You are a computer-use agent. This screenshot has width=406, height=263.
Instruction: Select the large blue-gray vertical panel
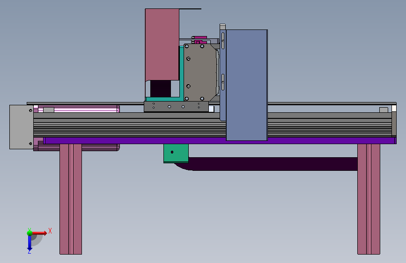point(247,85)
